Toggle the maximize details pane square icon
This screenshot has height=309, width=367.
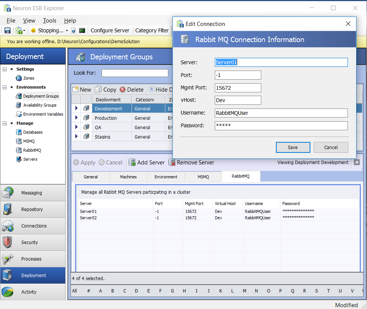pos(357,162)
